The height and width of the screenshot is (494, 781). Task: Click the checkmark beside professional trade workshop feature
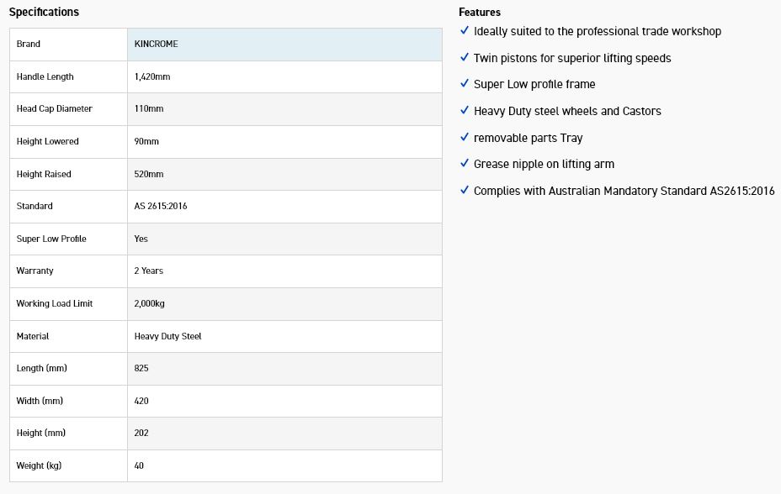tap(465, 31)
